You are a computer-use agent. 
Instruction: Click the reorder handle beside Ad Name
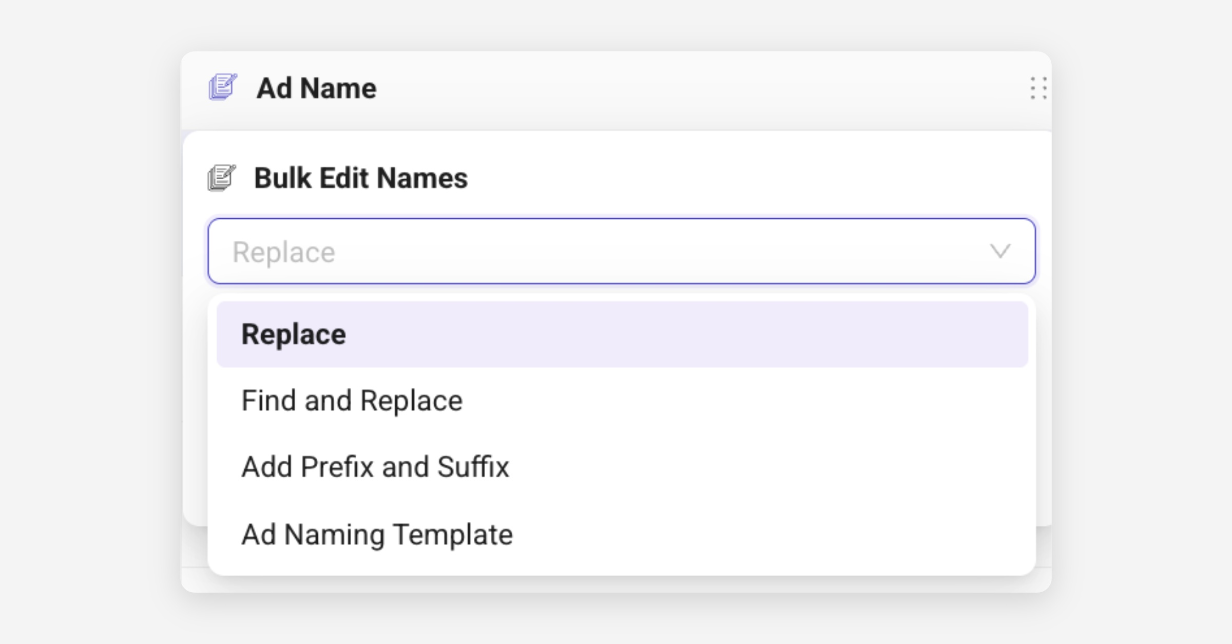coord(1038,88)
